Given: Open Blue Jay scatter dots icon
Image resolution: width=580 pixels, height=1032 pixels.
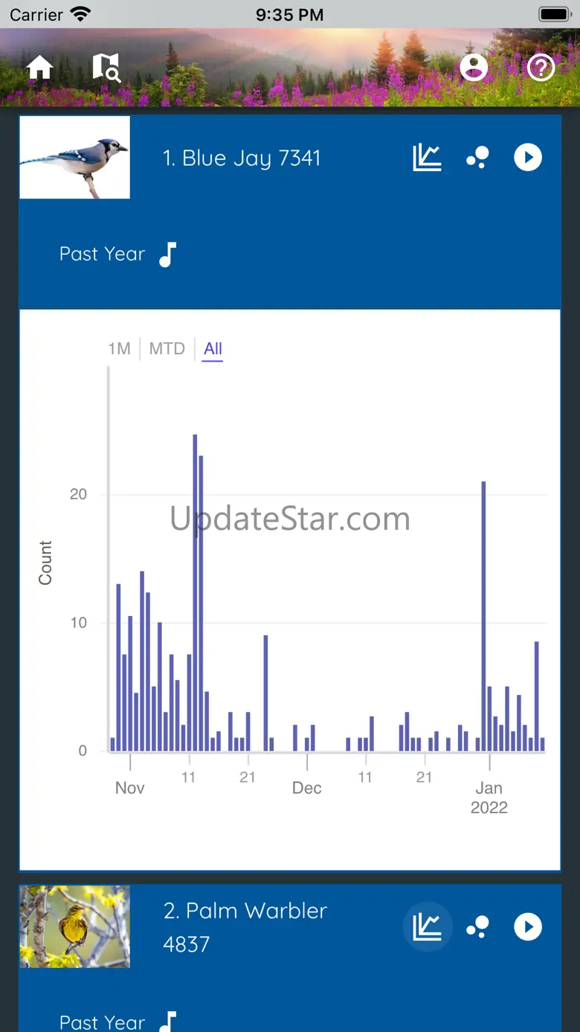Looking at the screenshot, I should tap(477, 158).
